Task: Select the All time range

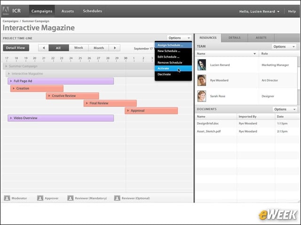Action: tap(58, 48)
